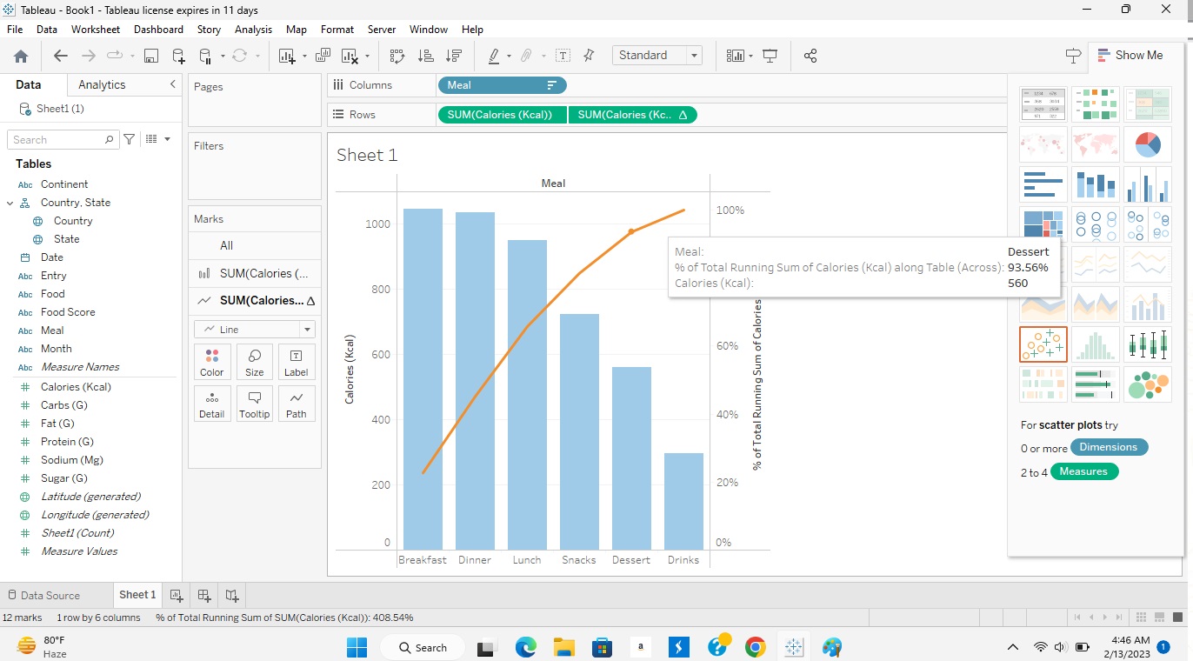Swap rows and columns
Screen dimensions: 1193x661
tap(397, 56)
